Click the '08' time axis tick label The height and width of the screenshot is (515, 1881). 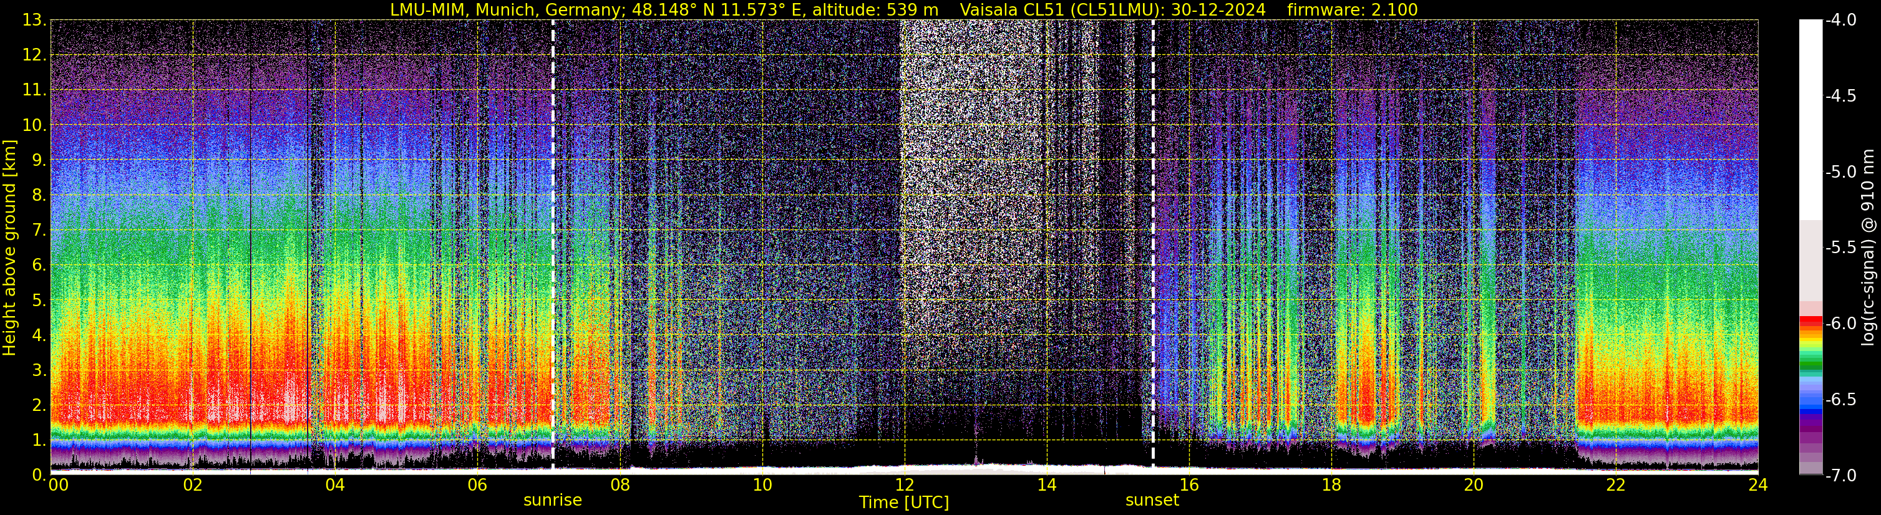pyautogui.click(x=620, y=485)
